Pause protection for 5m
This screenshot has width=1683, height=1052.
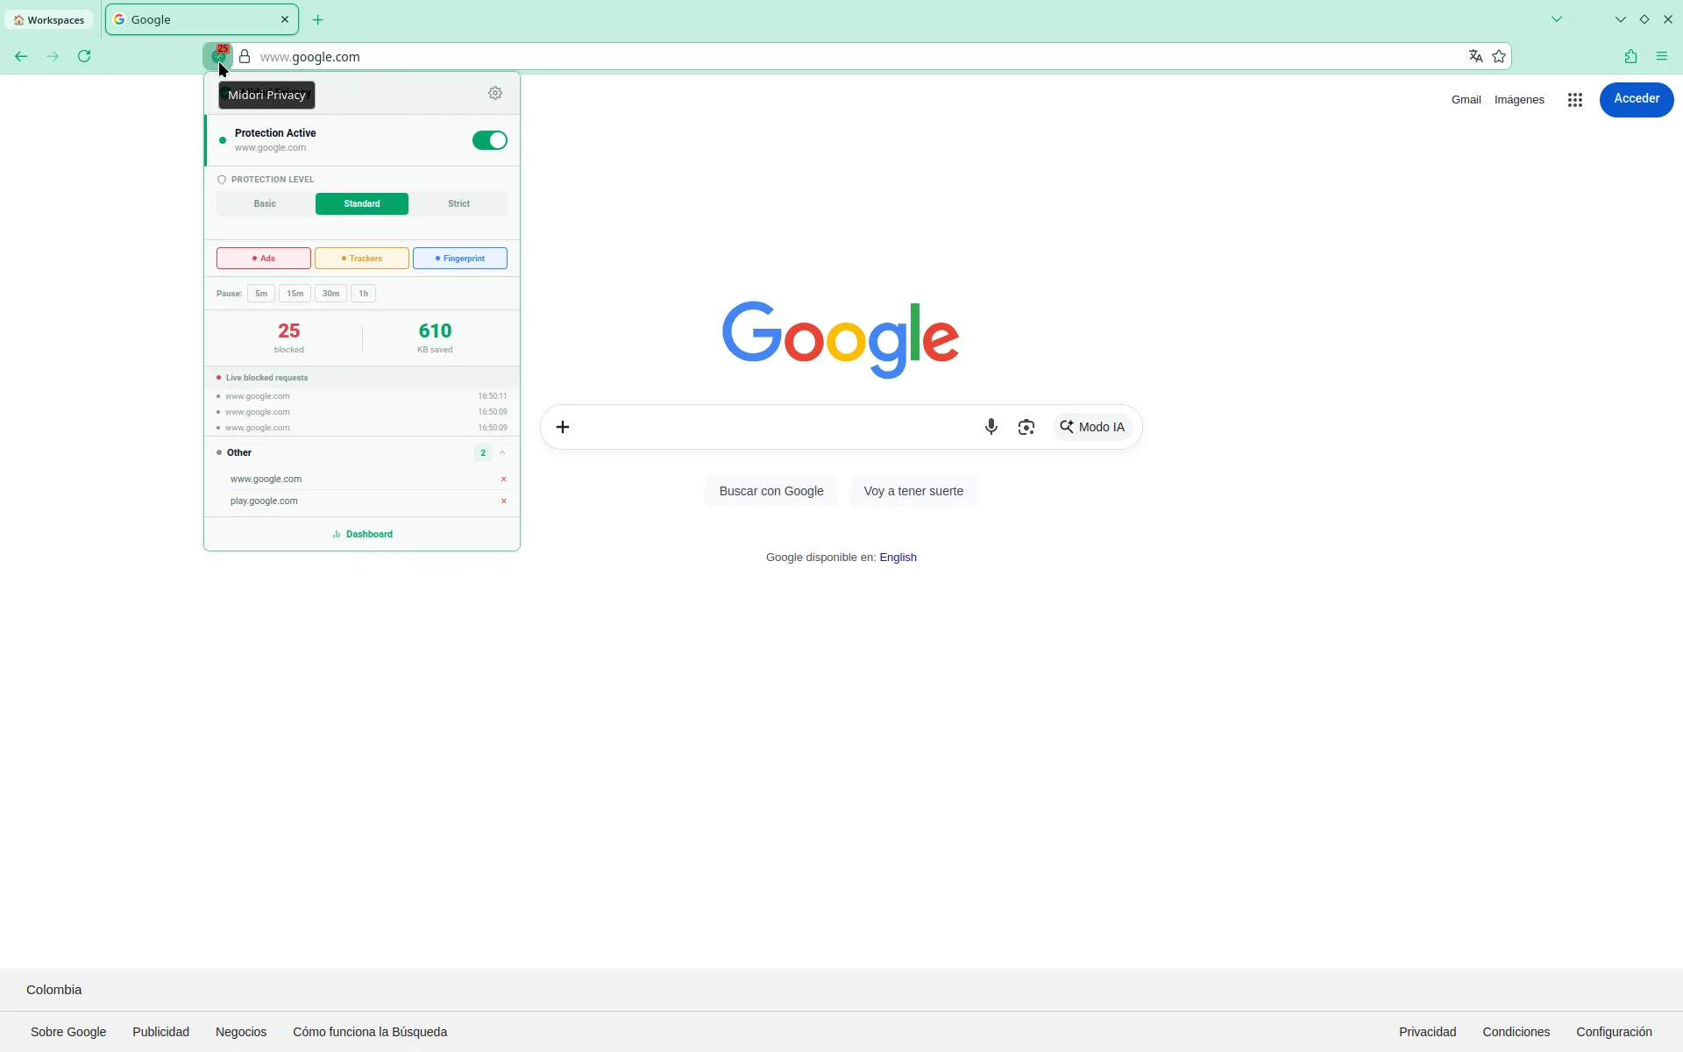click(x=261, y=294)
